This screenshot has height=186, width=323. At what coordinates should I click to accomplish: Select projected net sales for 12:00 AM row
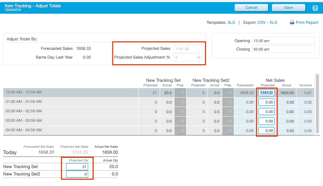[266, 93]
